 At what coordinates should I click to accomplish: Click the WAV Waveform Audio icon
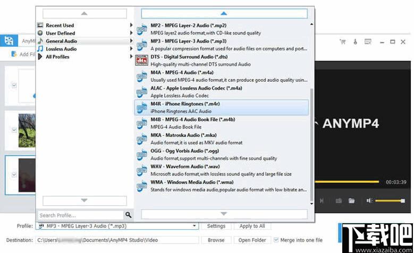[x=141, y=170]
